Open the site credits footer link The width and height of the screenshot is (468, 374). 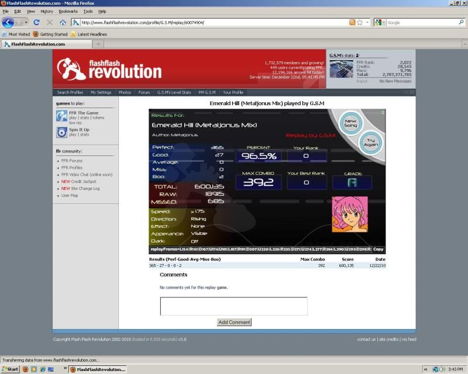(388, 339)
